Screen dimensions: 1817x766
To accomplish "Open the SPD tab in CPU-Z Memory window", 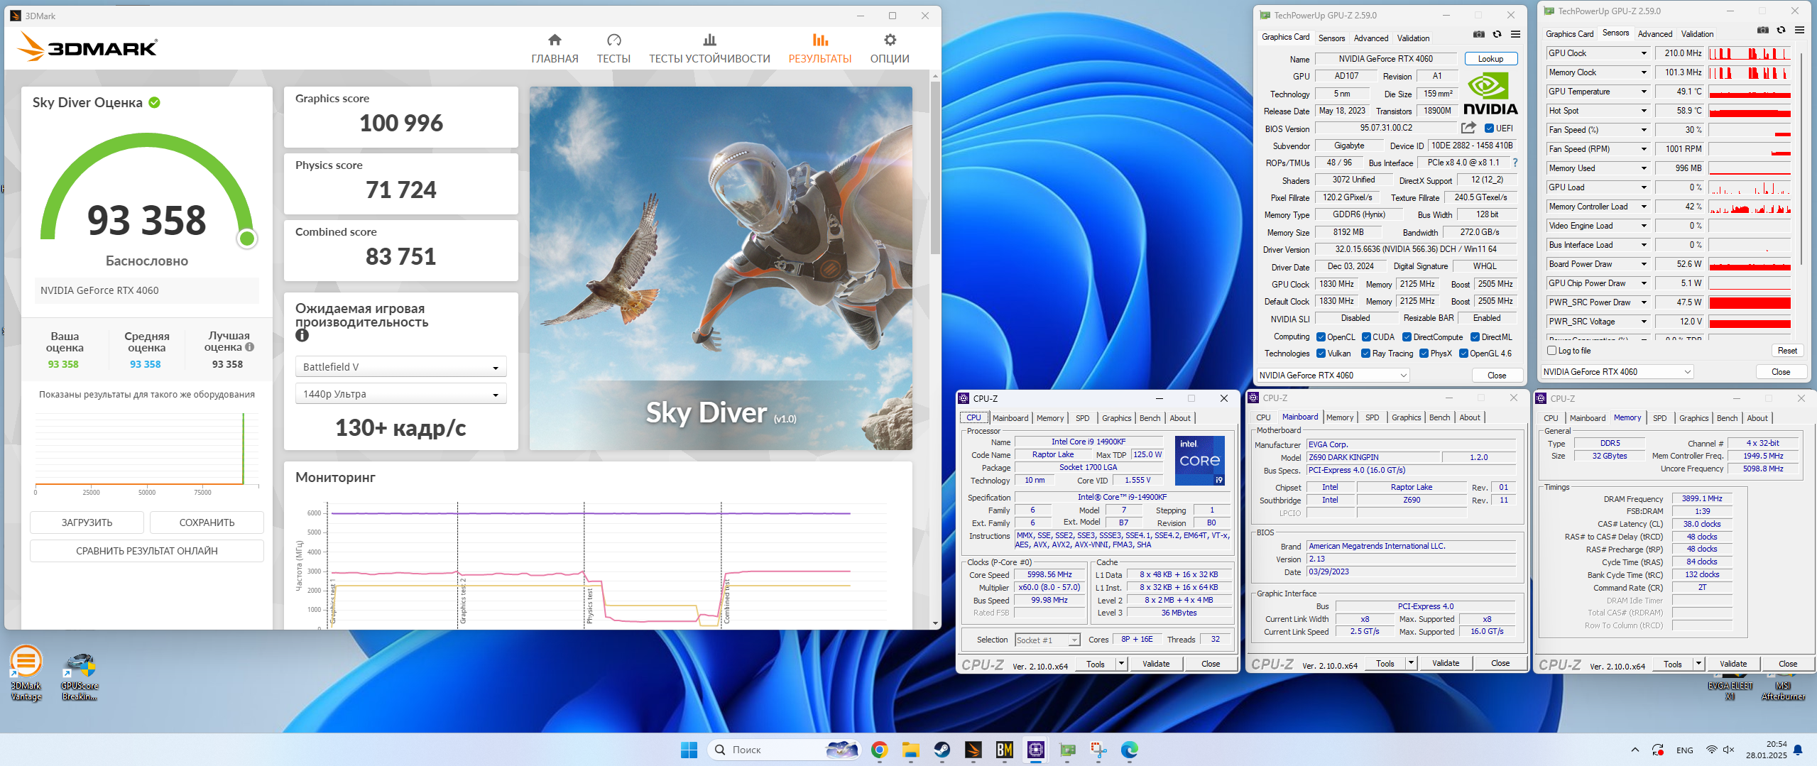I will (1659, 418).
